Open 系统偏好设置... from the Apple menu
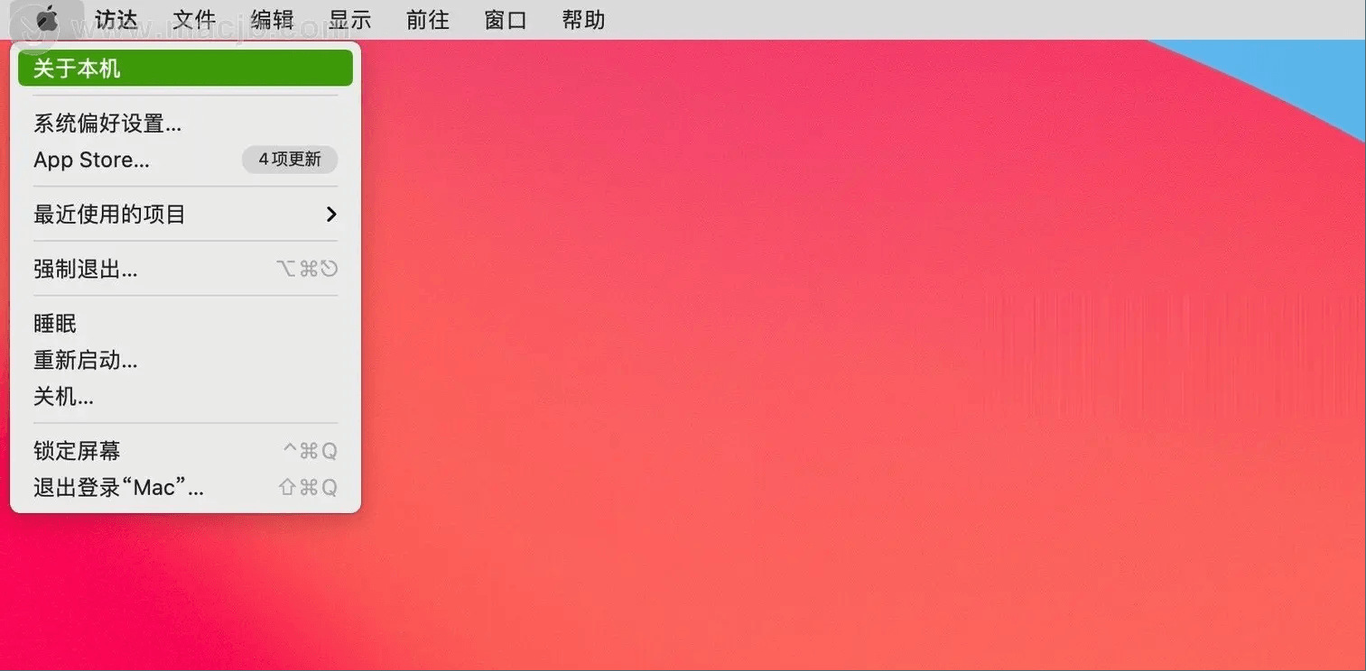 pos(107,124)
